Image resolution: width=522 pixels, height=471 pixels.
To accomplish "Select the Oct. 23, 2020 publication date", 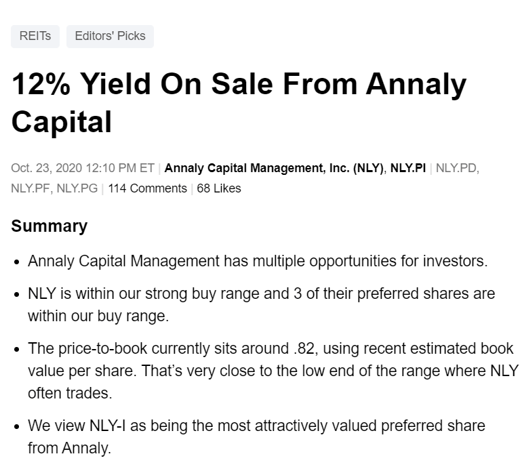I will pyautogui.click(x=46, y=168).
